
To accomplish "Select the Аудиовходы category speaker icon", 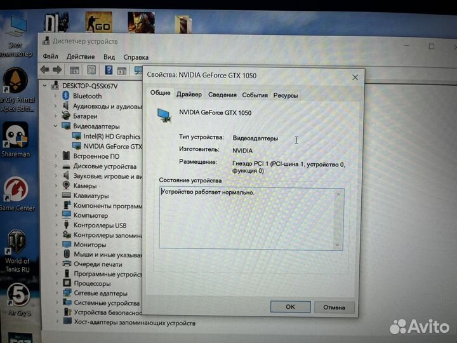I will point(66,105).
